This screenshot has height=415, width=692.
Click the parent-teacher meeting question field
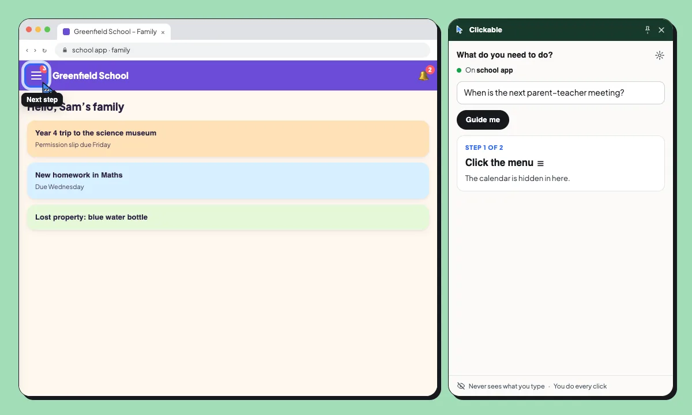pos(561,93)
